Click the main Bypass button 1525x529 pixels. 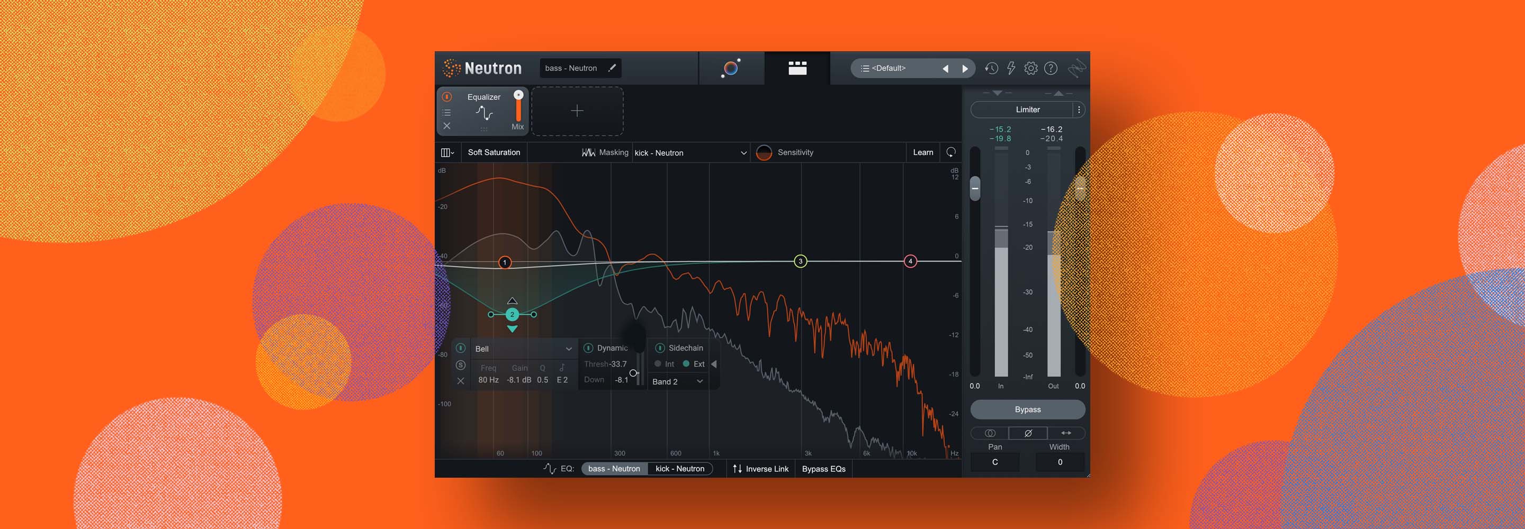click(x=1028, y=409)
